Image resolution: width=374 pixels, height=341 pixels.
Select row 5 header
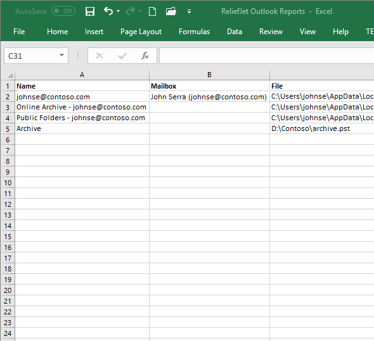[x=8, y=129]
